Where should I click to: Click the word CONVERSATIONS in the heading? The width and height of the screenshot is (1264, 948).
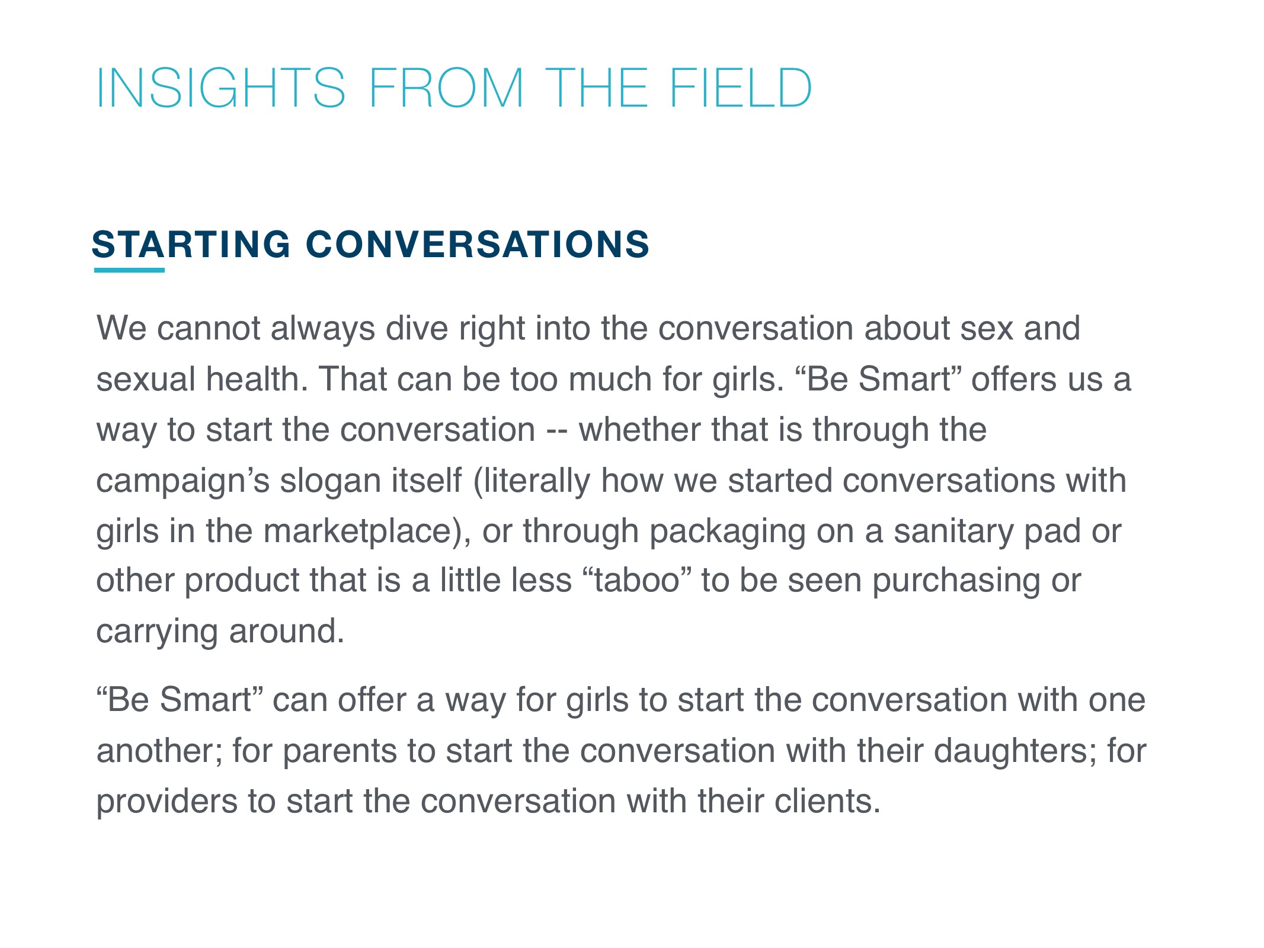478,244
